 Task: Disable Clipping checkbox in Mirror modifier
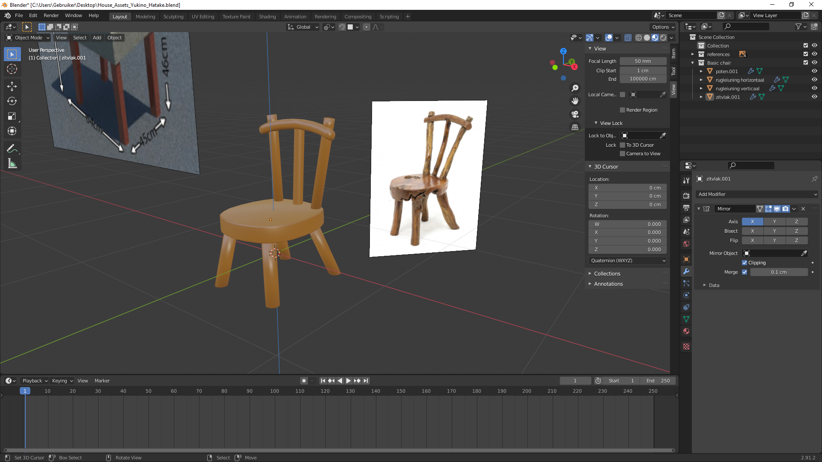(745, 263)
